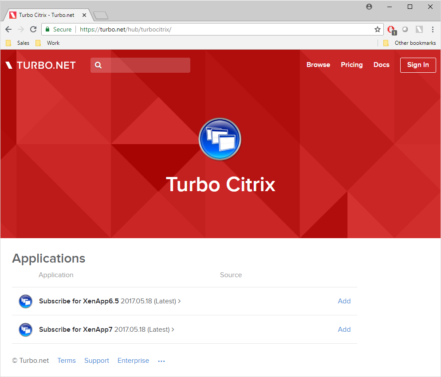The image size is (441, 377).
Task: Click the Sign In button
Action: [417, 65]
